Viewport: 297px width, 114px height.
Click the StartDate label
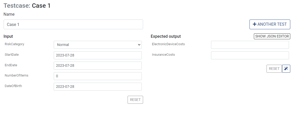point(12,55)
